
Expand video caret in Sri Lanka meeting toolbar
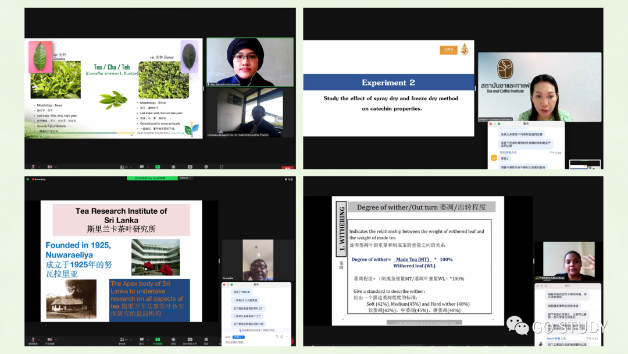pos(56,339)
